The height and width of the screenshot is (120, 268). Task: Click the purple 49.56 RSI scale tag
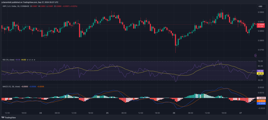pos(260,71)
